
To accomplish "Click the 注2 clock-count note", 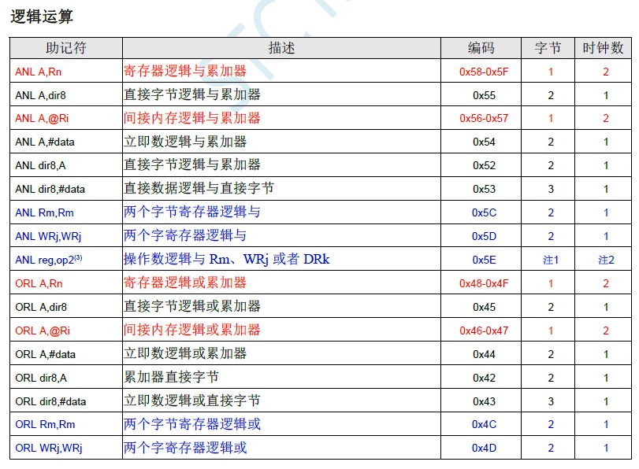I will pos(606,260).
